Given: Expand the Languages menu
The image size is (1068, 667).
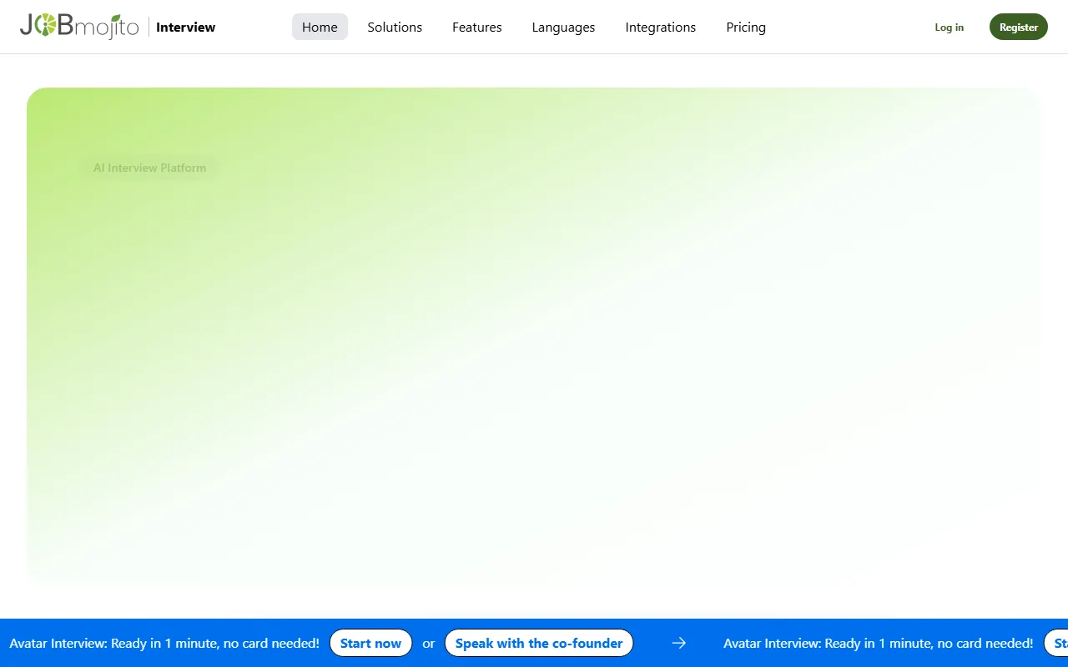Looking at the screenshot, I should (563, 28).
